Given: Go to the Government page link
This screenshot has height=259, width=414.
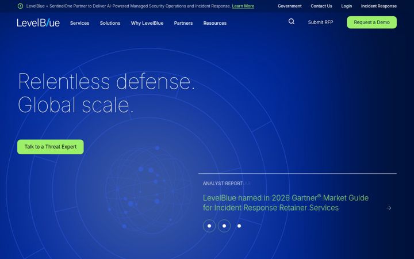Looking at the screenshot, I should tap(290, 6).
